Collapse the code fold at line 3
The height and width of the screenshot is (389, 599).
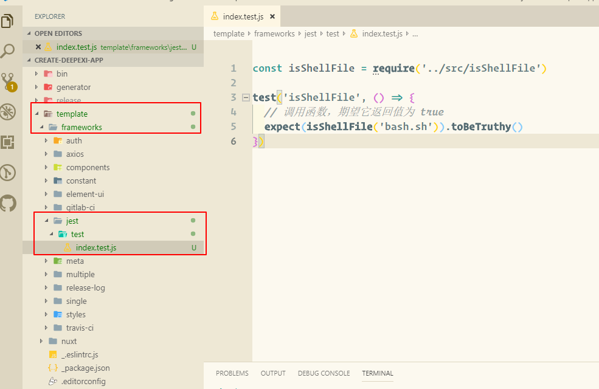246,97
